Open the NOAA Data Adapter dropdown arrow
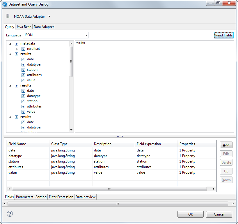Screen dimensions: 238x224 [49, 16]
